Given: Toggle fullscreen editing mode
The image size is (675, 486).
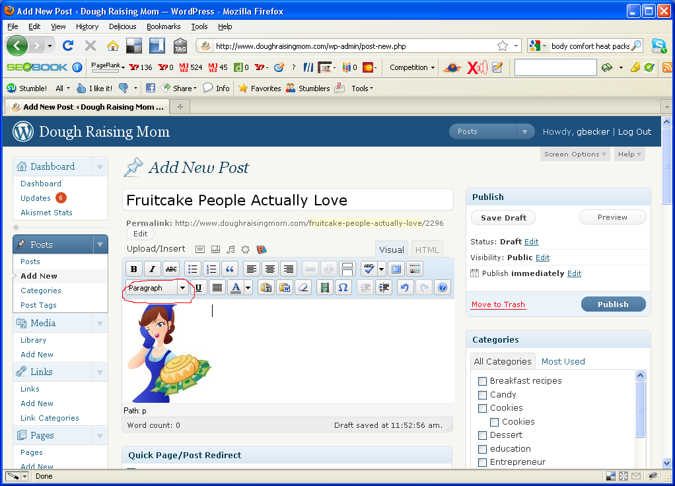Looking at the screenshot, I should point(396,269).
